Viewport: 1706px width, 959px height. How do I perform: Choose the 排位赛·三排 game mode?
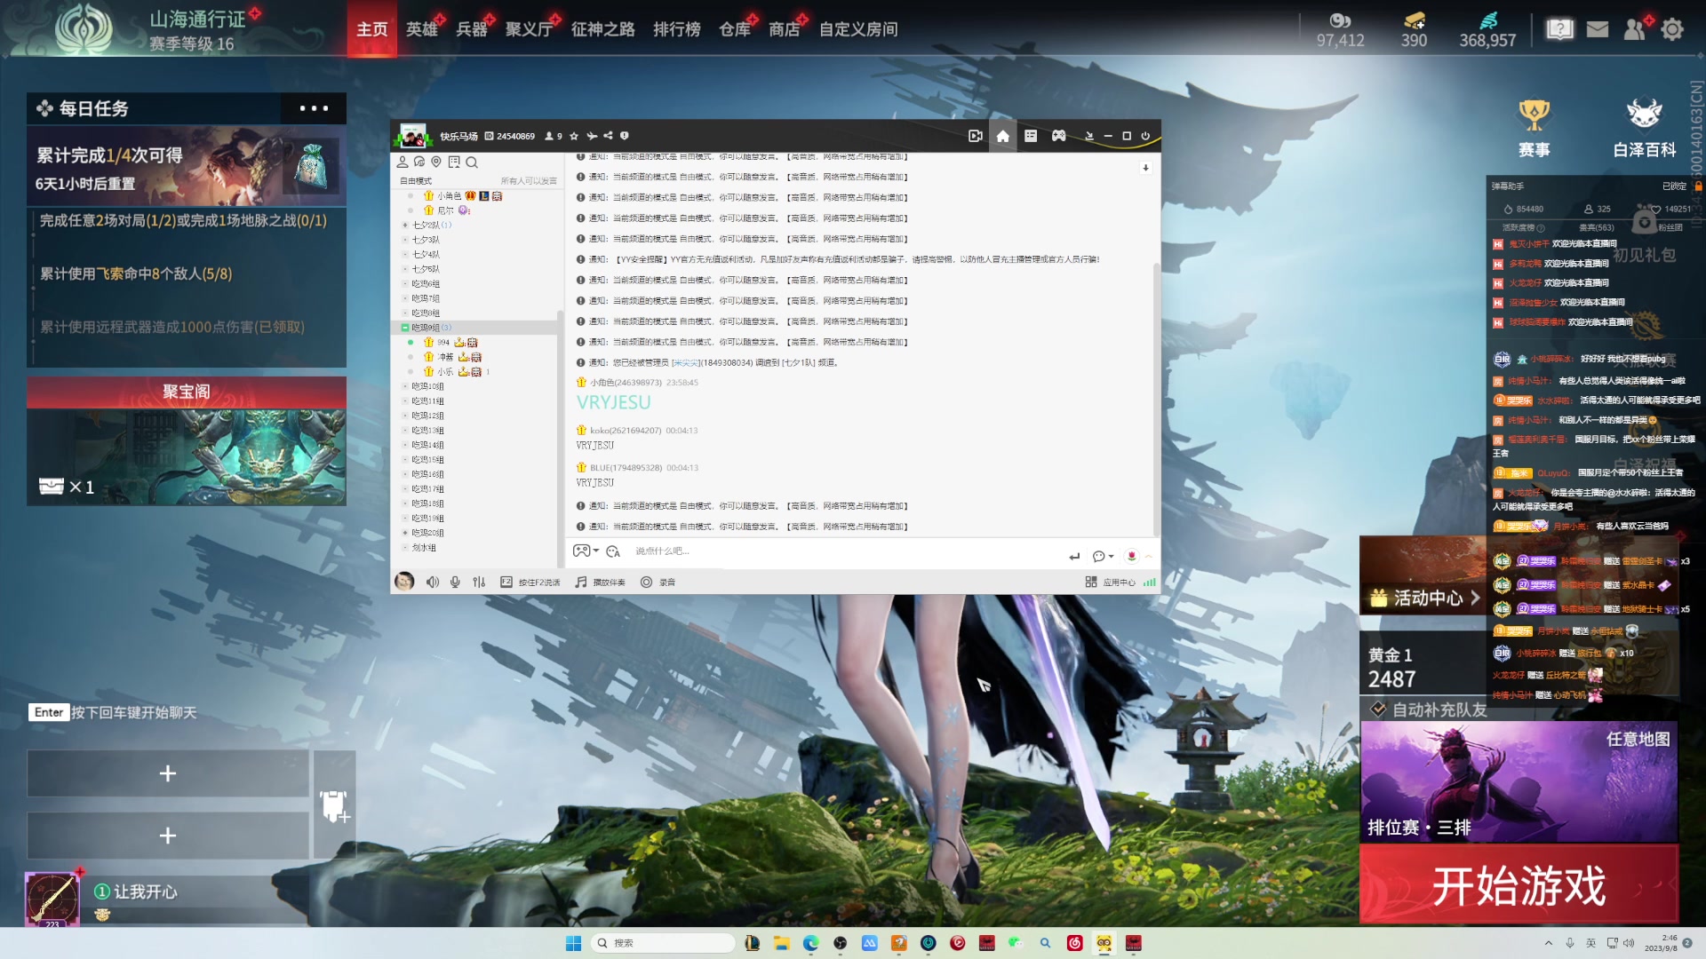tap(1519, 781)
